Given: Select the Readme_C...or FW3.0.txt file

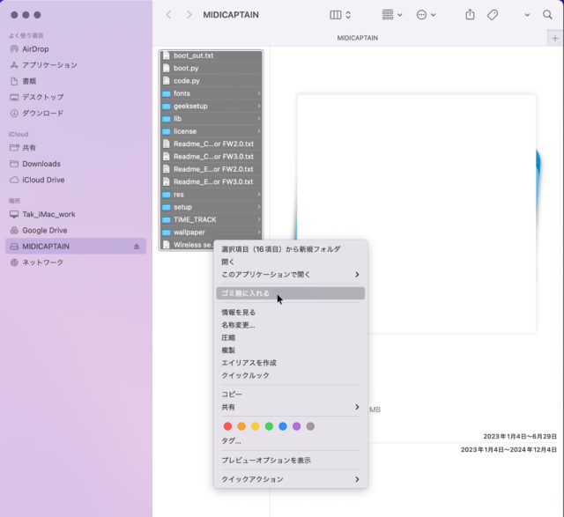Looking at the screenshot, I should 211,157.
